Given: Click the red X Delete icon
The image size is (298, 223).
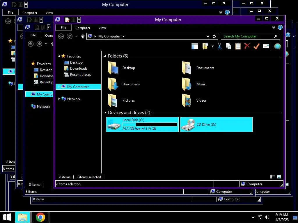Looking at the screenshot, I should pyautogui.click(x=247, y=46).
